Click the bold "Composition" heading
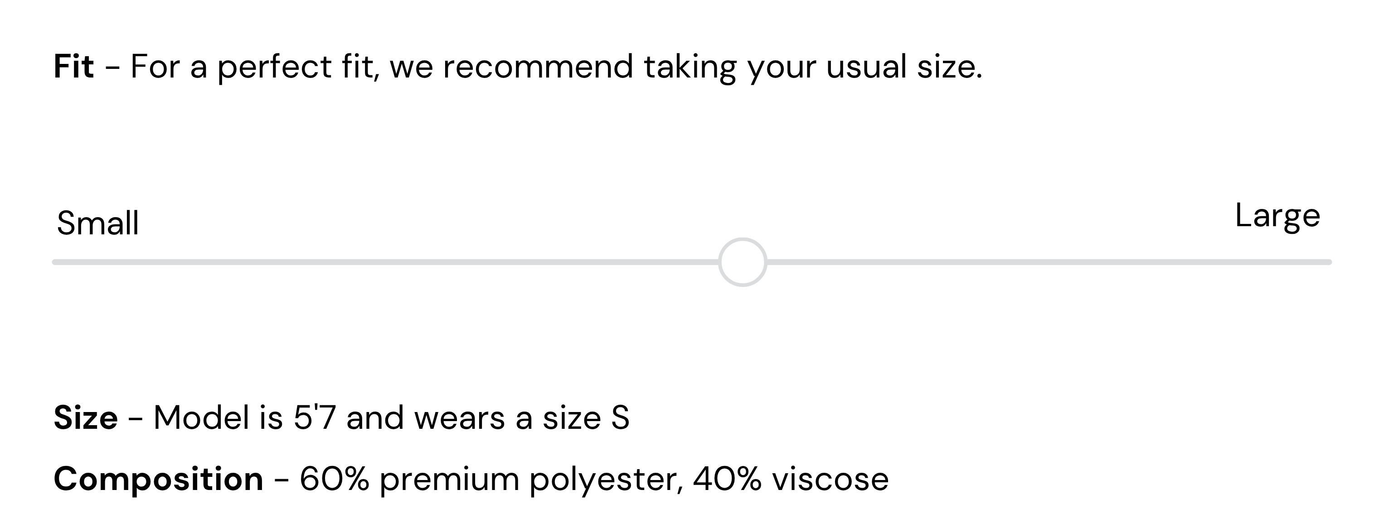The height and width of the screenshot is (519, 1384). (159, 479)
